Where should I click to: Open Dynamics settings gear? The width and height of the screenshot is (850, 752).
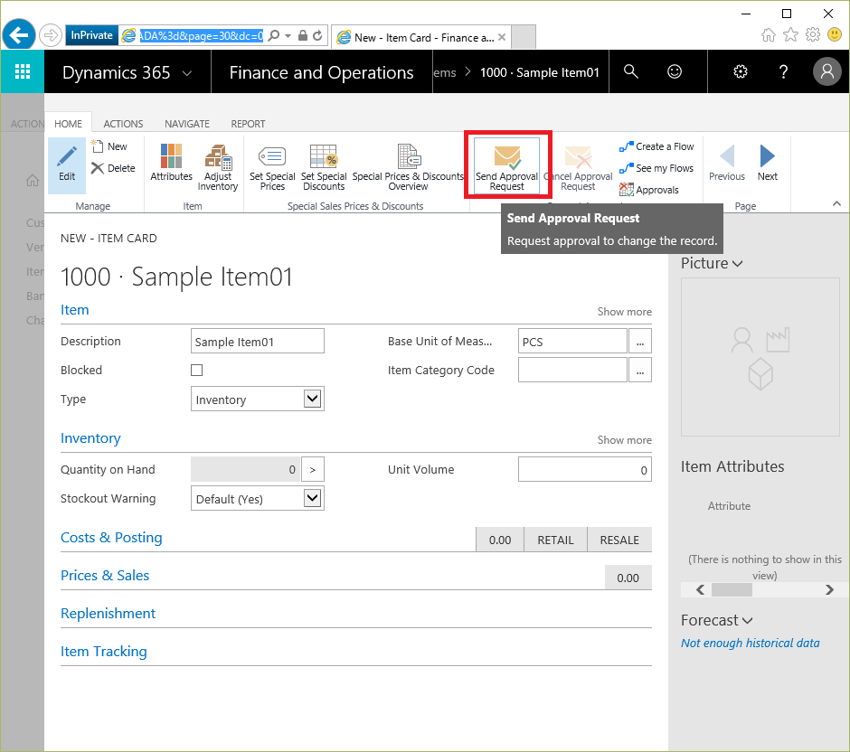pyautogui.click(x=741, y=71)
